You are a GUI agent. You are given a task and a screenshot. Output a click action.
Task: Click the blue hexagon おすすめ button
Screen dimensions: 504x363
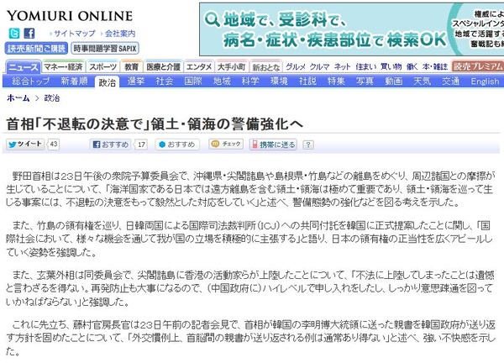pyautogui.click(x=177, y=145)
